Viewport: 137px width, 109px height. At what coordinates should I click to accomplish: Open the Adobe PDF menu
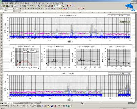point(59,3)
